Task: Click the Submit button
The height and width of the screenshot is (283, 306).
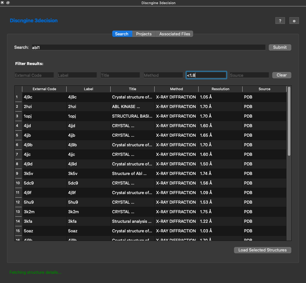Action: 280,47
